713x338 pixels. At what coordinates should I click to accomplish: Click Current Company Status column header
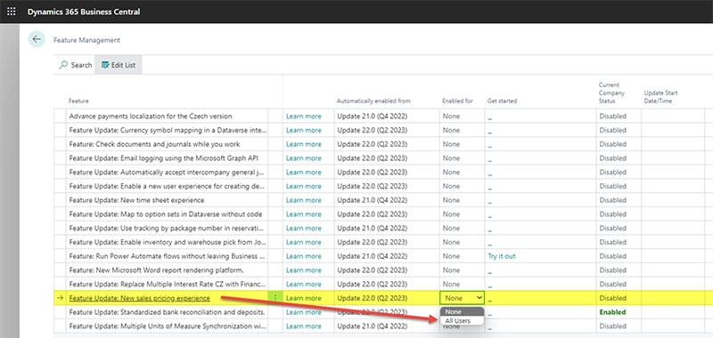[x=611, y=93]
